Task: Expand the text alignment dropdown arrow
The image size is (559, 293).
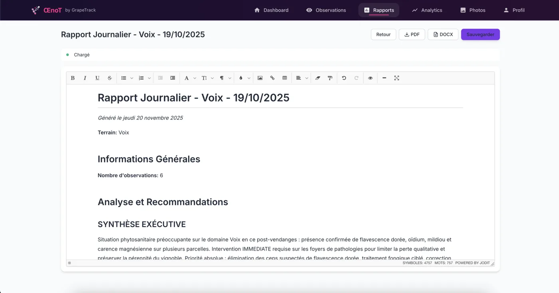Action: [x=307, y=78]
